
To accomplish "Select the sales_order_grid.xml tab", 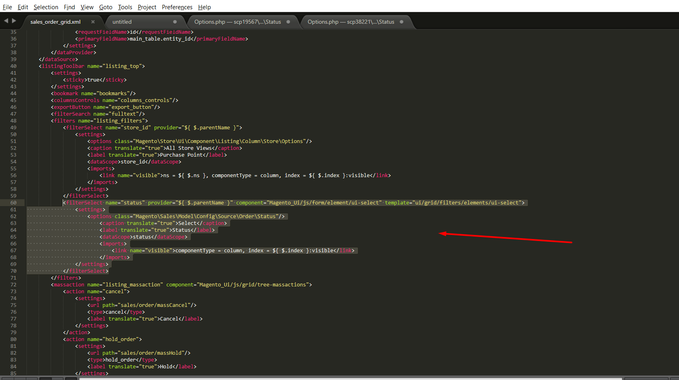I will pos(56,22).
